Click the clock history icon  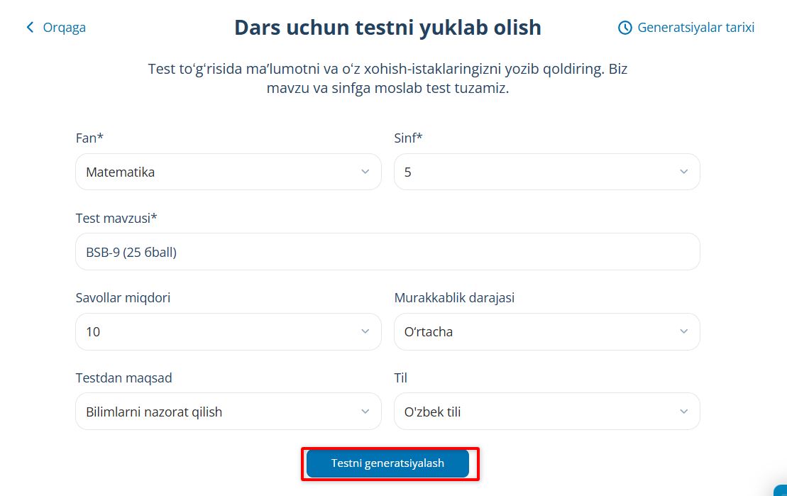pos(625,28)
